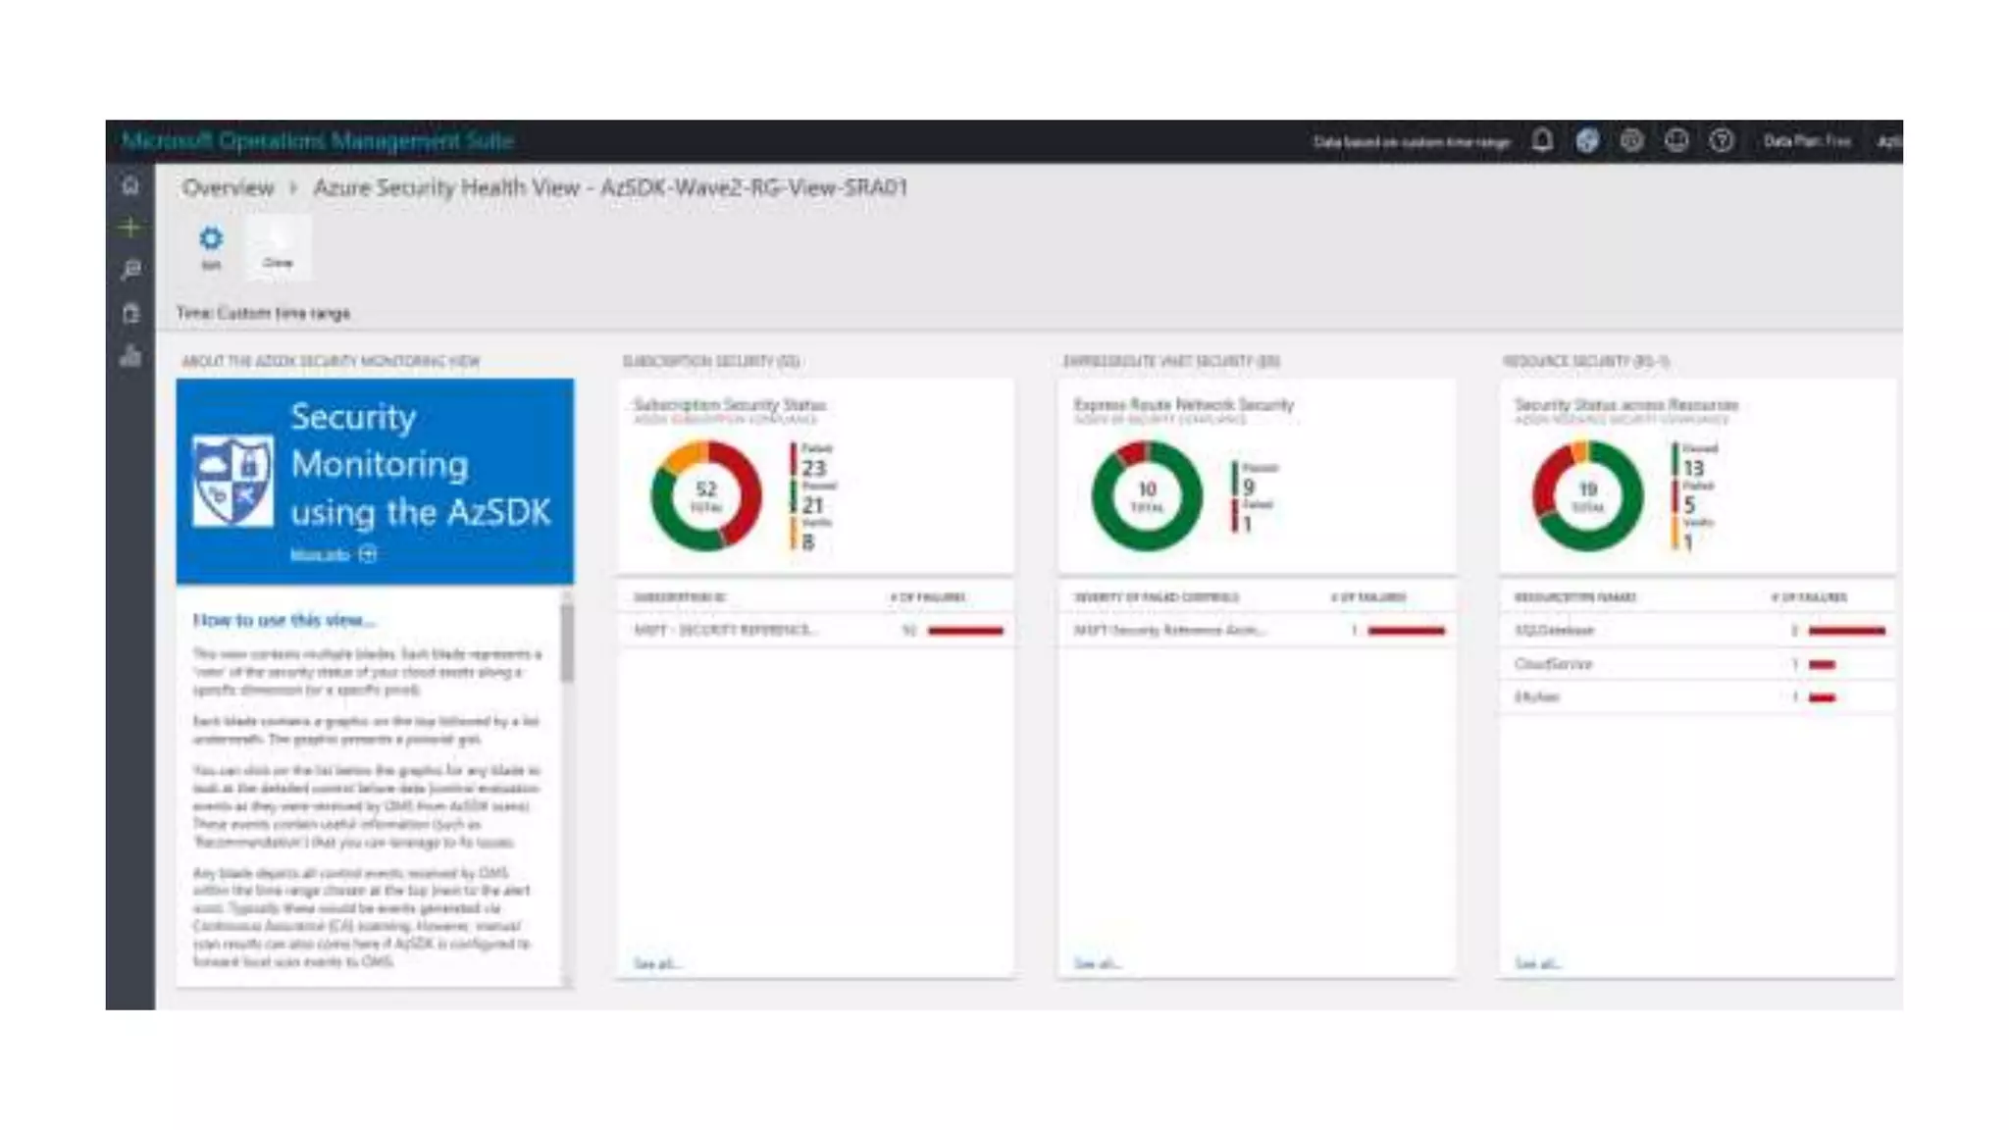Click the clipboard icon in left sidebar
Image resolution: width=2009 pixels, height=1130 pixels.
coord(130,314)
